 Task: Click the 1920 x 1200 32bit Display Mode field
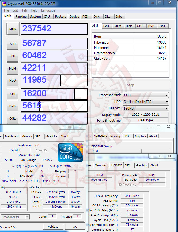pos(146,114)
